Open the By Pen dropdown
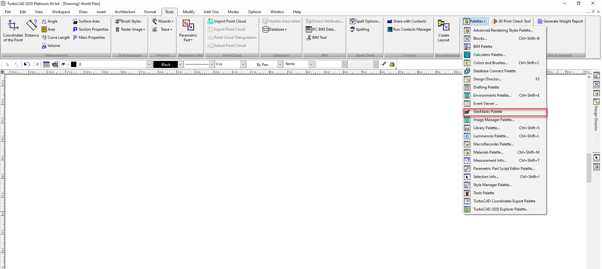Image resolution: width=602 pixels, height=269 pixels. 280,64
